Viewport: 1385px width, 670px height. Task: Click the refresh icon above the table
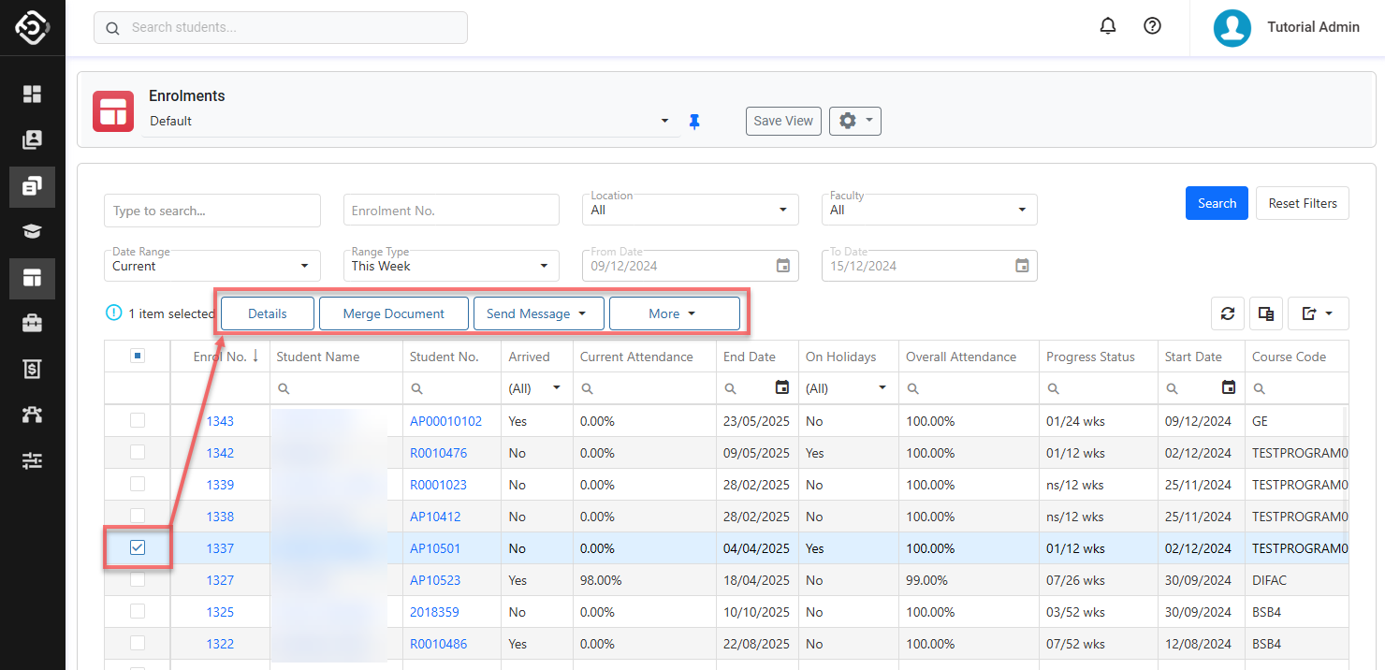point(1228,314)
